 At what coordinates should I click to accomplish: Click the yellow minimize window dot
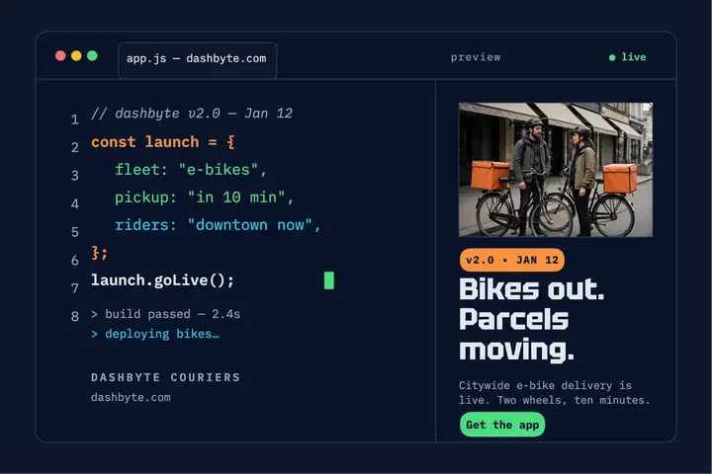pos(76,55)
